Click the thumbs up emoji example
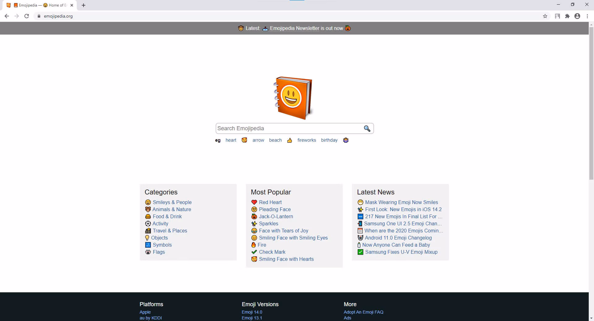Screen dimensions: 594x321 tap(290, 140)
